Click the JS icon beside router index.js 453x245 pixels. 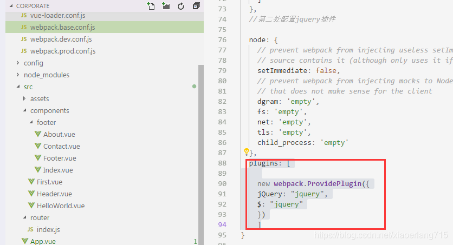click(30, 229)
